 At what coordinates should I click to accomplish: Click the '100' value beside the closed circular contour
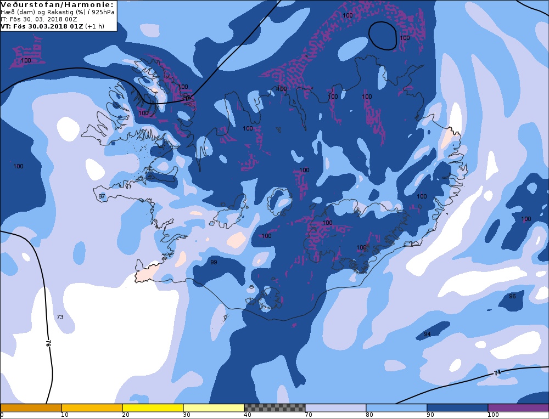405,38
